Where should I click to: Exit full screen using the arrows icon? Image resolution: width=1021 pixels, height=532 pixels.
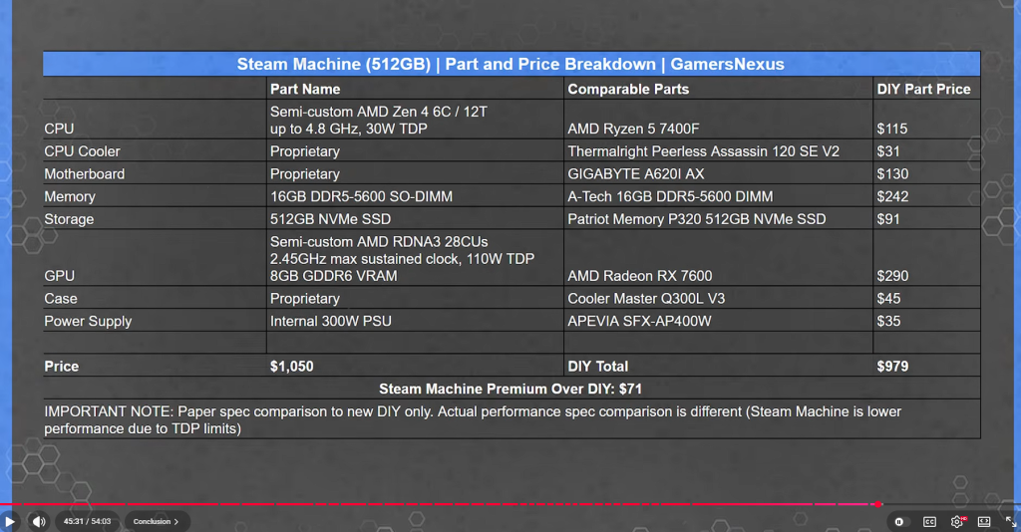coord(1011,522)
